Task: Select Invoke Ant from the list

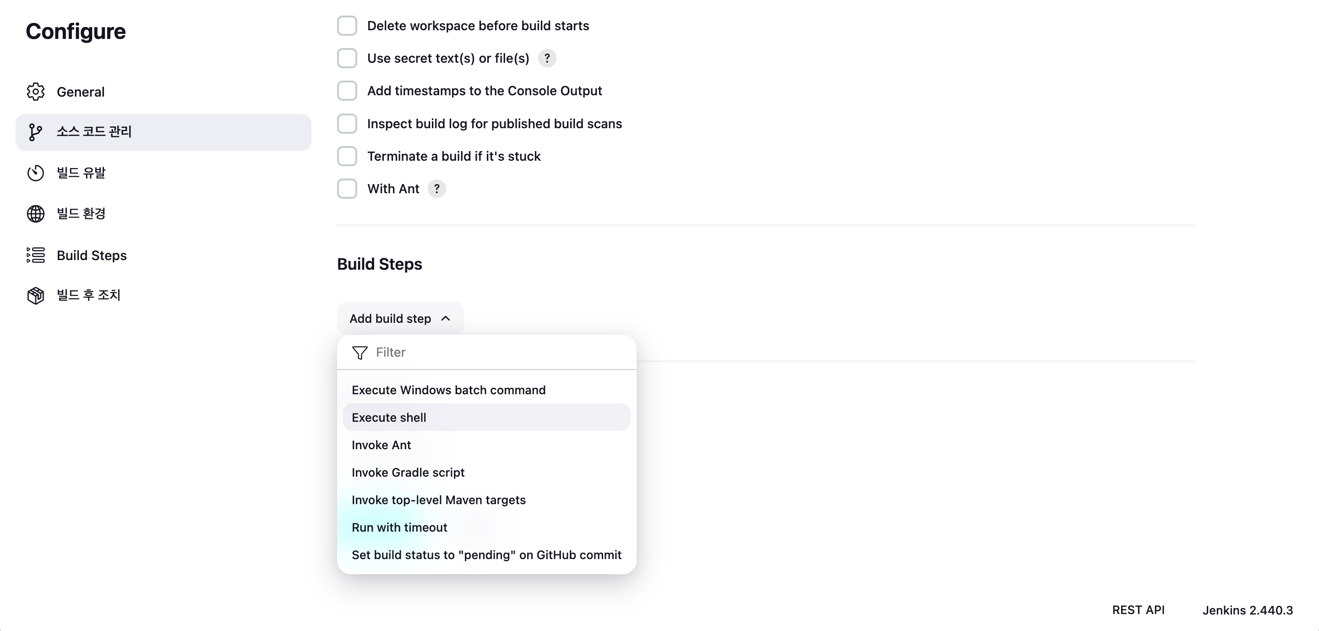Action: 486,445
